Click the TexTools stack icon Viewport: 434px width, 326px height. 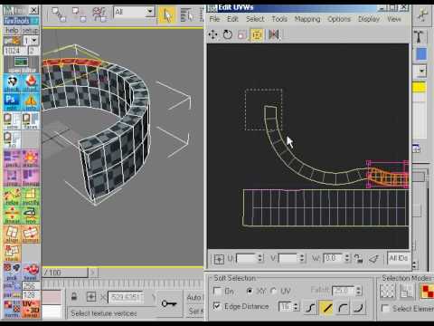[x=12, y=253]
